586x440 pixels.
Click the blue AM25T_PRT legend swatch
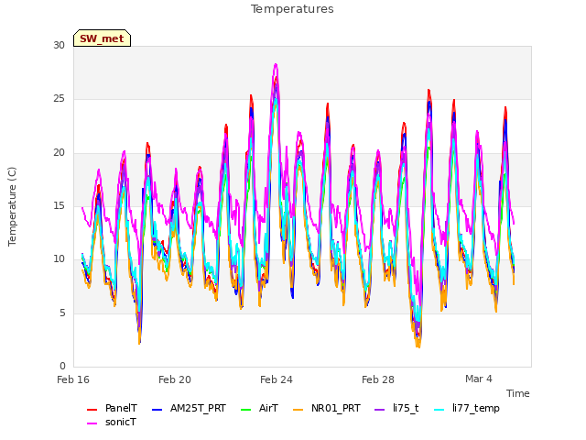click(x=157, y=410)
